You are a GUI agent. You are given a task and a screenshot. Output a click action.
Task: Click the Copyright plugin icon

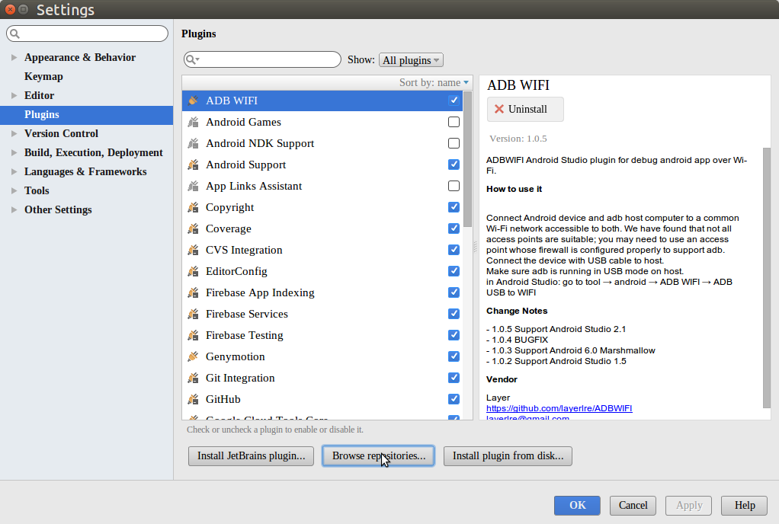(194, 207)
